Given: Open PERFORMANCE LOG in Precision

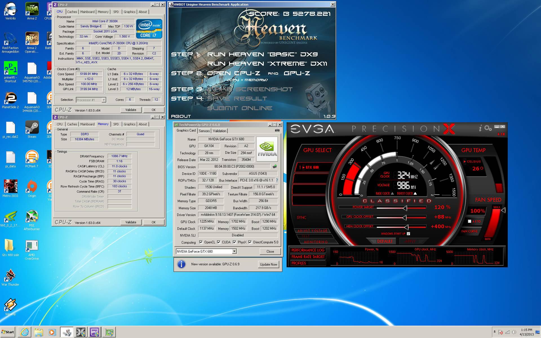Looking at the screenshot, I should (x=308, y=250).
